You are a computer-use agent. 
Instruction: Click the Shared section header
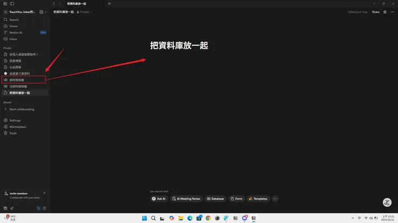[x=7, y=102]
